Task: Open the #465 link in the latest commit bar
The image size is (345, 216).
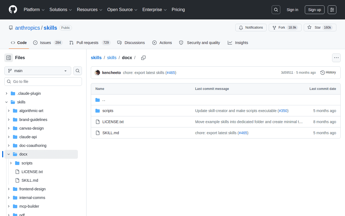Action: (171, 73)
